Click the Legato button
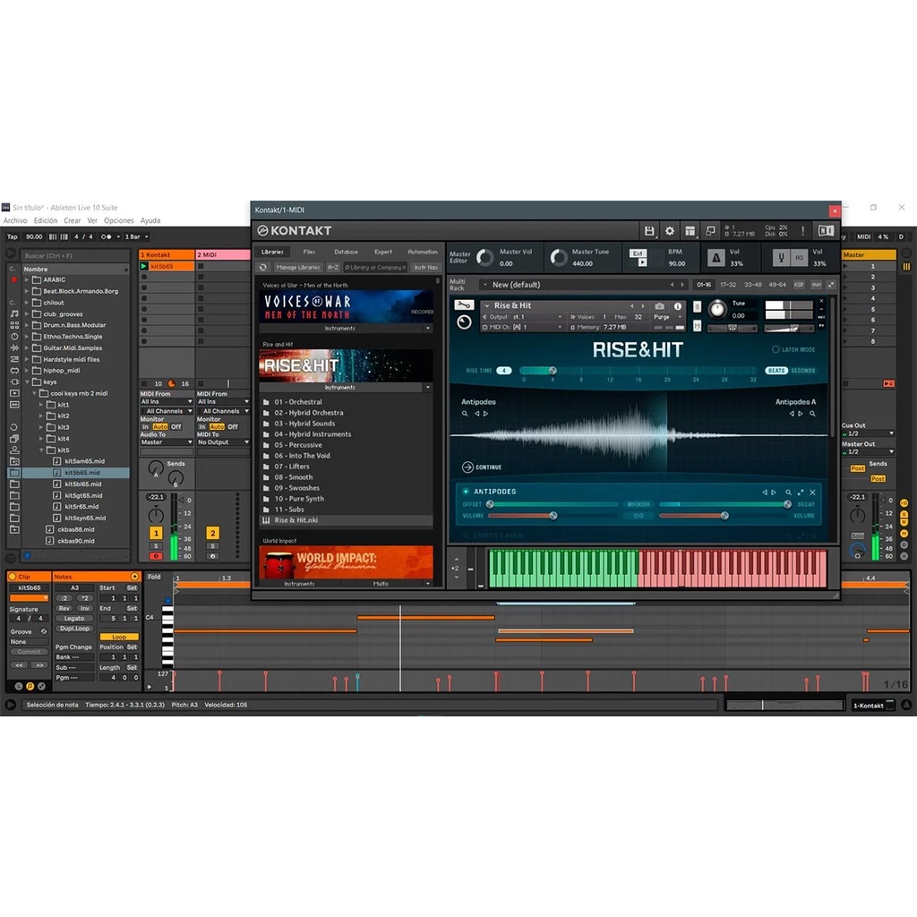917x917 pixels. (74, 618)
